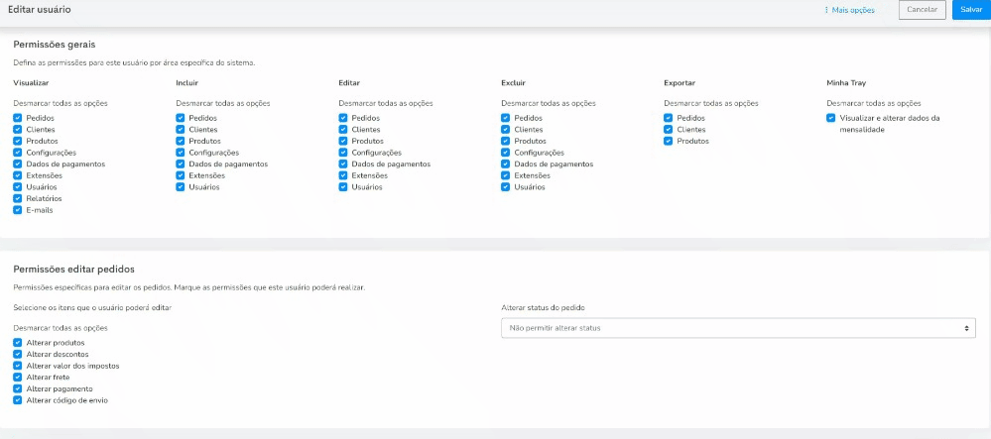Image resolution: width=991 pixels, height=439 pixels.
Task: Click Desmarcar todas as opções under Editar
Action: 386,103
